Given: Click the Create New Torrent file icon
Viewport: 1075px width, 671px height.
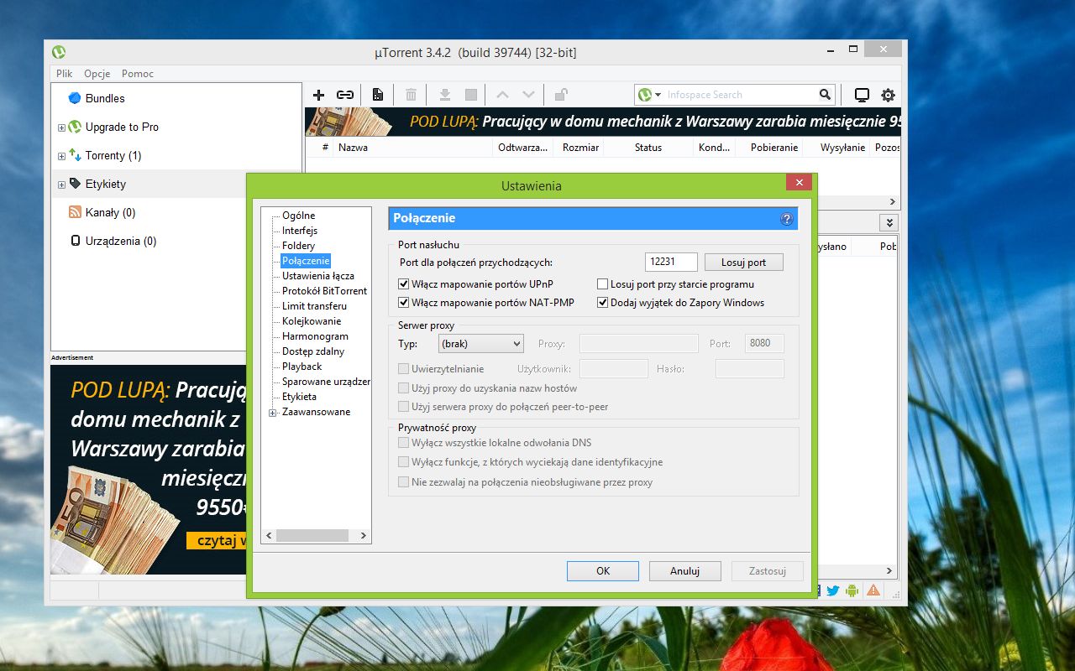Looking at the screenshot, I should (378, 95).
